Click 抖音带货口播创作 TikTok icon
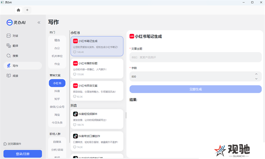The width and height of the screenshot is (265, 159). 76,136
